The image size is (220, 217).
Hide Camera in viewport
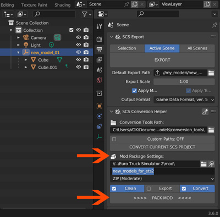79,37
